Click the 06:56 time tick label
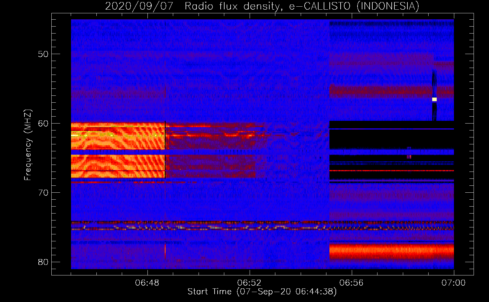 tap(351, 283)
